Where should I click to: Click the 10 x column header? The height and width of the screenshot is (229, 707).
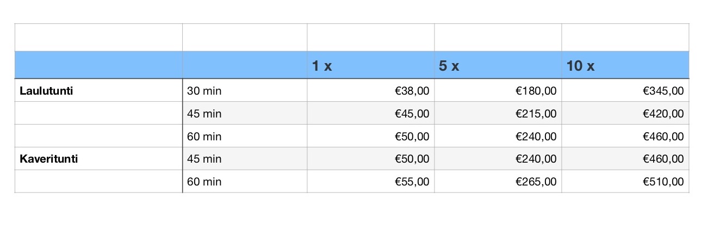pyautogui.click(x=625, y=65)
